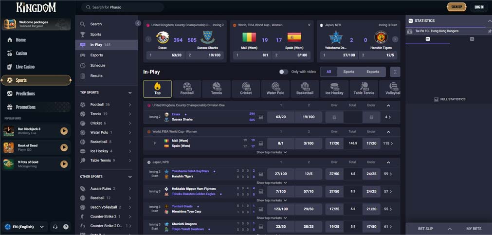Viewport: 492px width, 235px height.
Task: Click the headset support icon
Action: point(55,227)
